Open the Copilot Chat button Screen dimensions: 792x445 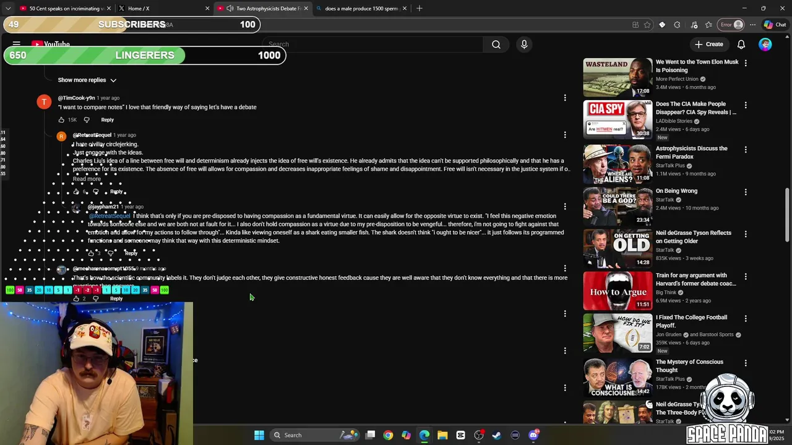(775, 25)
